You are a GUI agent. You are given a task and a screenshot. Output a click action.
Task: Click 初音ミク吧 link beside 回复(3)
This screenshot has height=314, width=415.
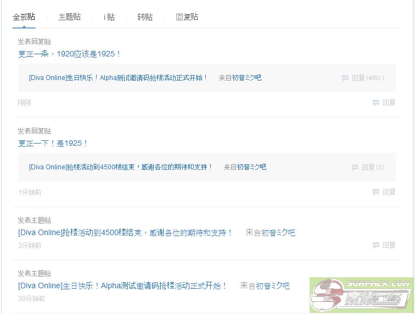click(251, 167)
